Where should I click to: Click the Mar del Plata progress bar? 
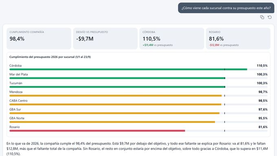pyautogui.click(x=117, y=78)
